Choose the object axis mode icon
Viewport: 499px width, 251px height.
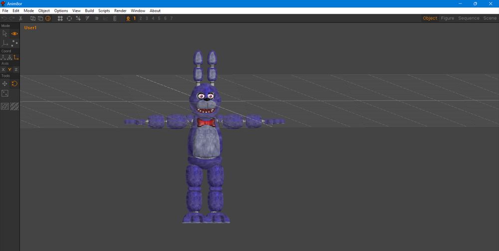(5, 43)
